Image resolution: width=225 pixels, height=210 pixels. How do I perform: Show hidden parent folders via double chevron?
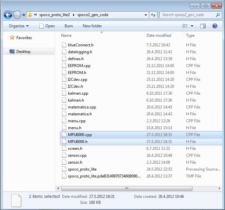[x=35, y=15]
